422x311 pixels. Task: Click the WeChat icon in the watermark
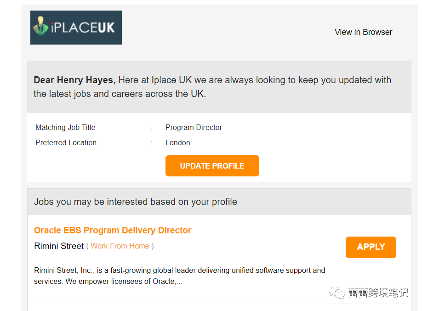(x=338, y=293)
